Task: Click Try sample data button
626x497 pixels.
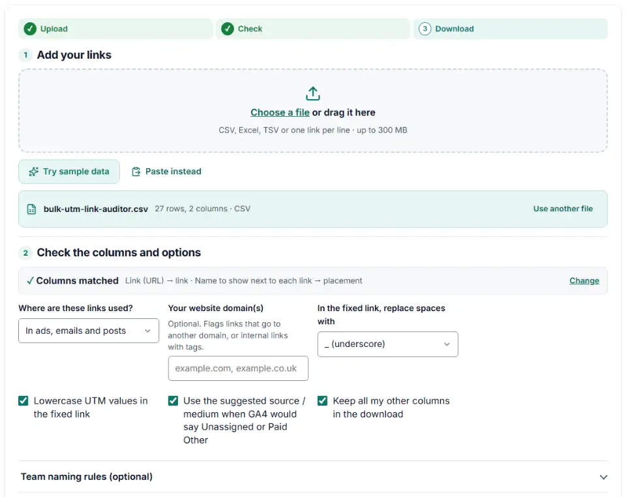Action: click(x=69, y=172)
